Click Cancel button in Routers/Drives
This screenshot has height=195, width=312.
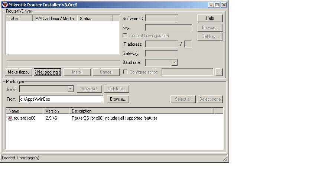pyautogui.click(x=106, y=72)
